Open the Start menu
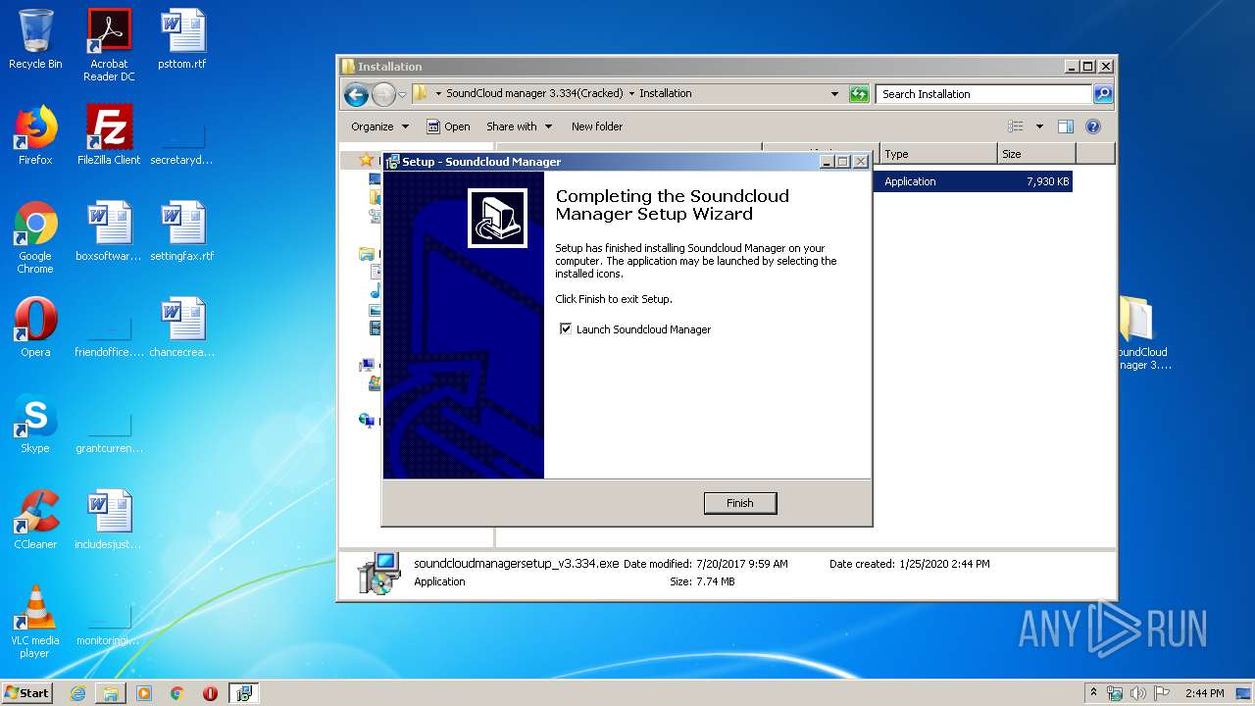Screen dimensions: 1255x706 [x=27, y=693]
